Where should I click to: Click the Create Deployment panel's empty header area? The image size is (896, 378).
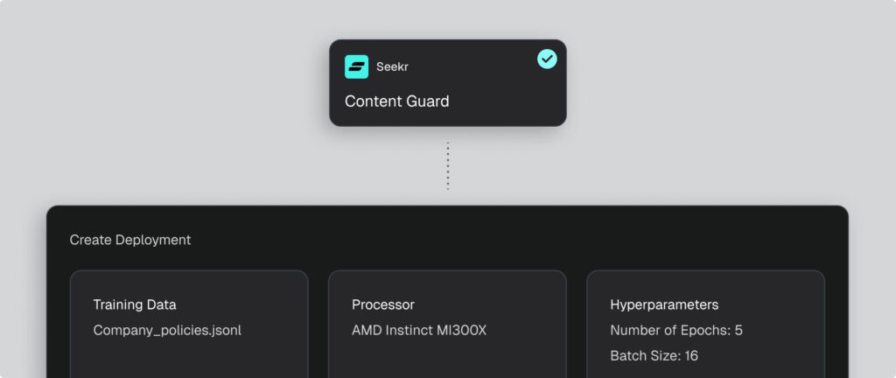click(x=525, y=238)
